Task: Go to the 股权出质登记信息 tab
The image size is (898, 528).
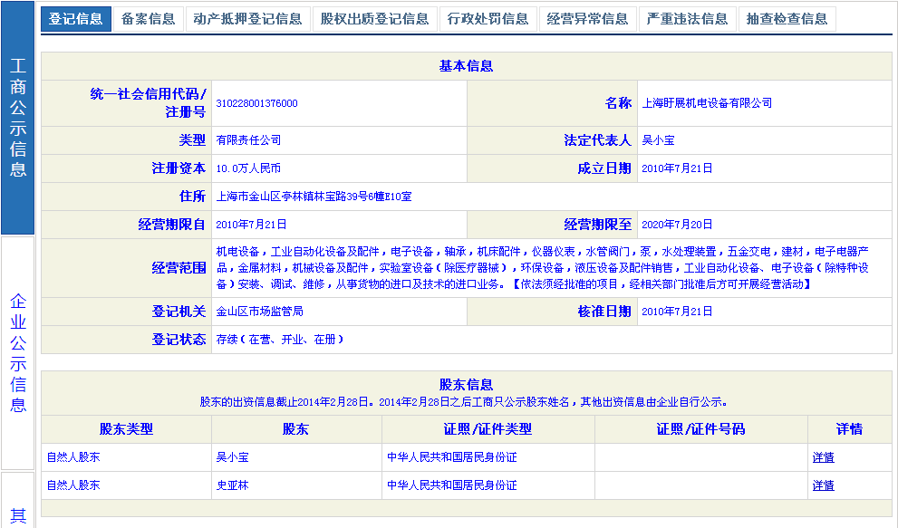Action: pyautogui.click(x=374, y=19)
